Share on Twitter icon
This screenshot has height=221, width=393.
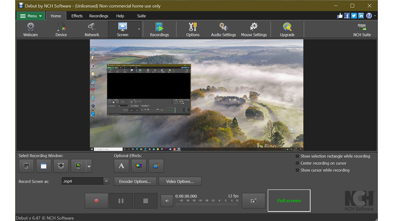point(354,16)
